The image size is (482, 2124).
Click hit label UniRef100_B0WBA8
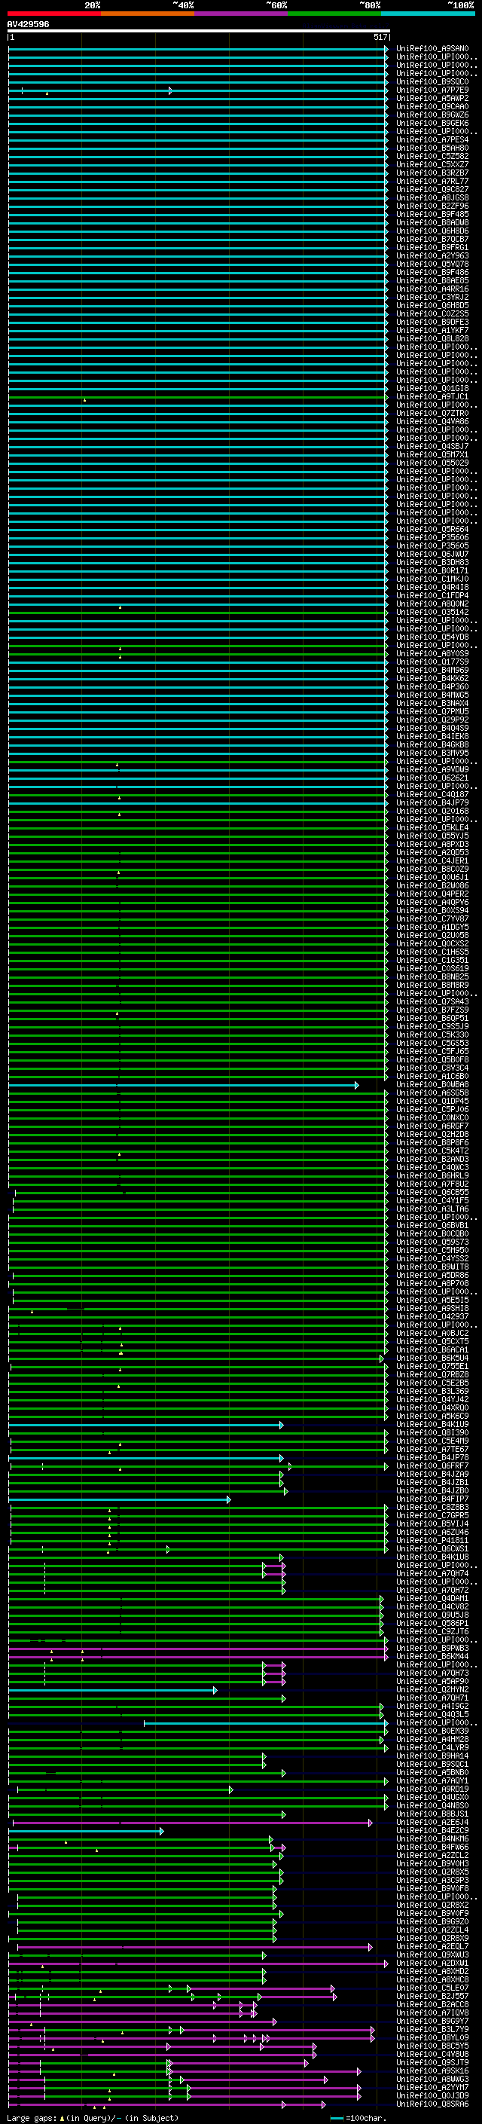point(432,1085)
